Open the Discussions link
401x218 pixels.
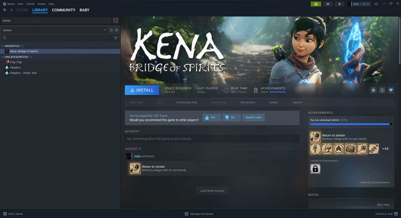point(248,102)
